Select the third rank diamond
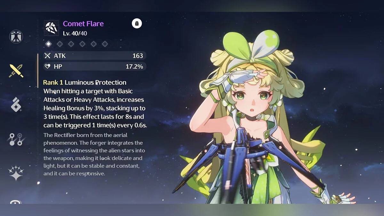Viewport: 384px width, 216px height. click(71, 44)
